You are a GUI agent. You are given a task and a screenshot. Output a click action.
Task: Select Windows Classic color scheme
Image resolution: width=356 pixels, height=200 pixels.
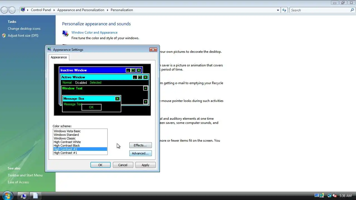coord(80,138)
